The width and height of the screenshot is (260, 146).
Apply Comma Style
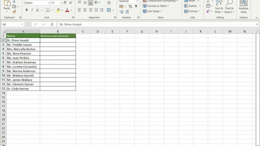136,6
